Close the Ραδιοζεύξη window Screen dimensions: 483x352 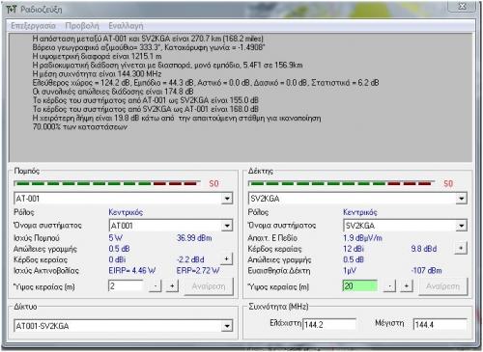point(463,6)
